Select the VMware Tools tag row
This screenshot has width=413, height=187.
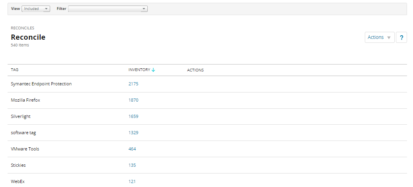[25, 149]
